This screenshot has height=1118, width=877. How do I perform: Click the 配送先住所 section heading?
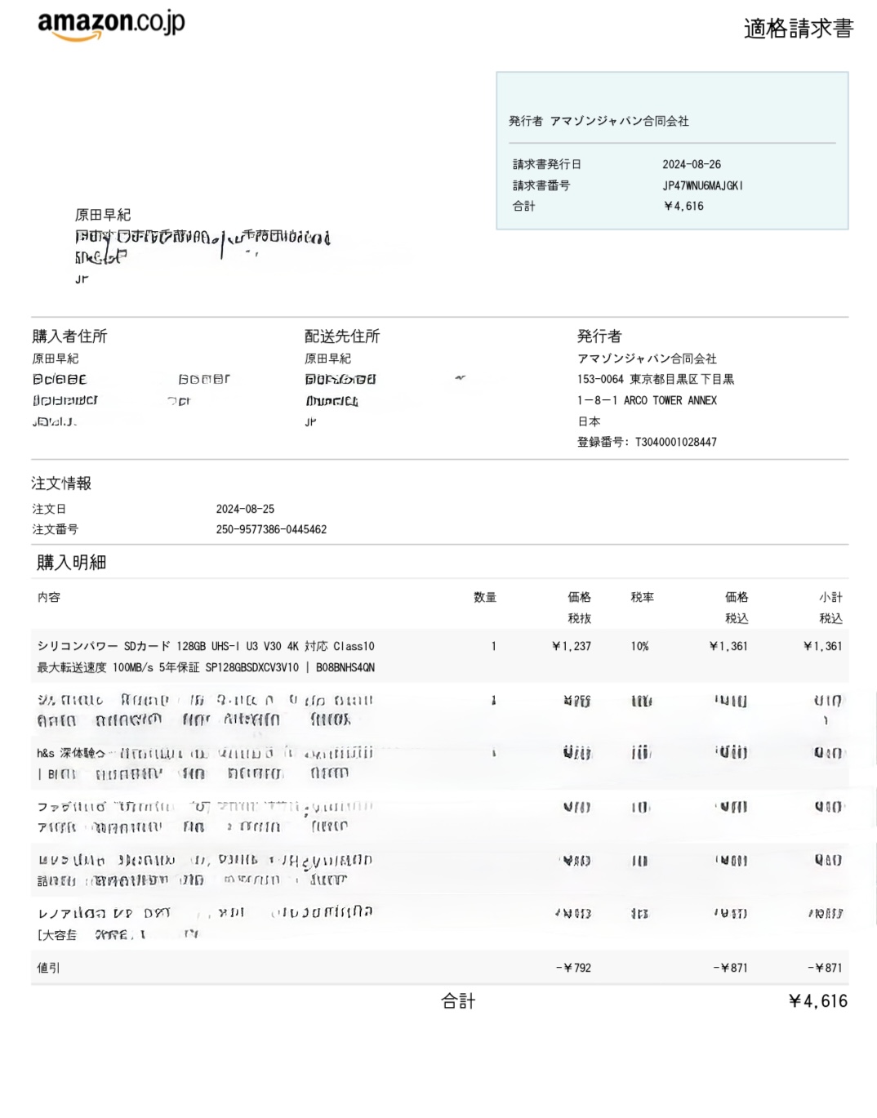click(341, 336)
